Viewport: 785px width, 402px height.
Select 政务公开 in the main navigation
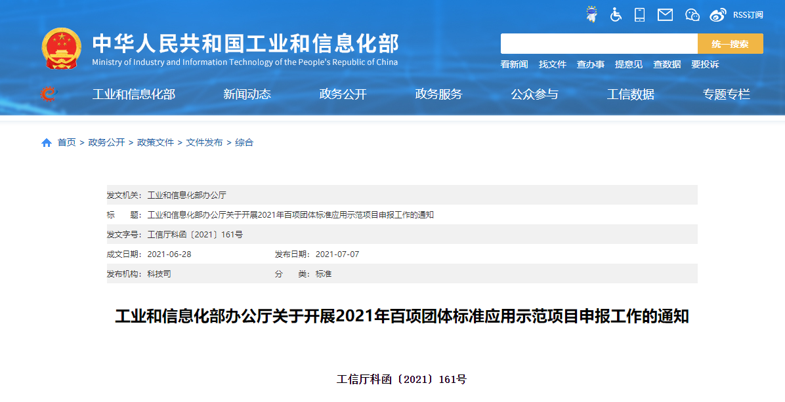[x=343, y=94]
